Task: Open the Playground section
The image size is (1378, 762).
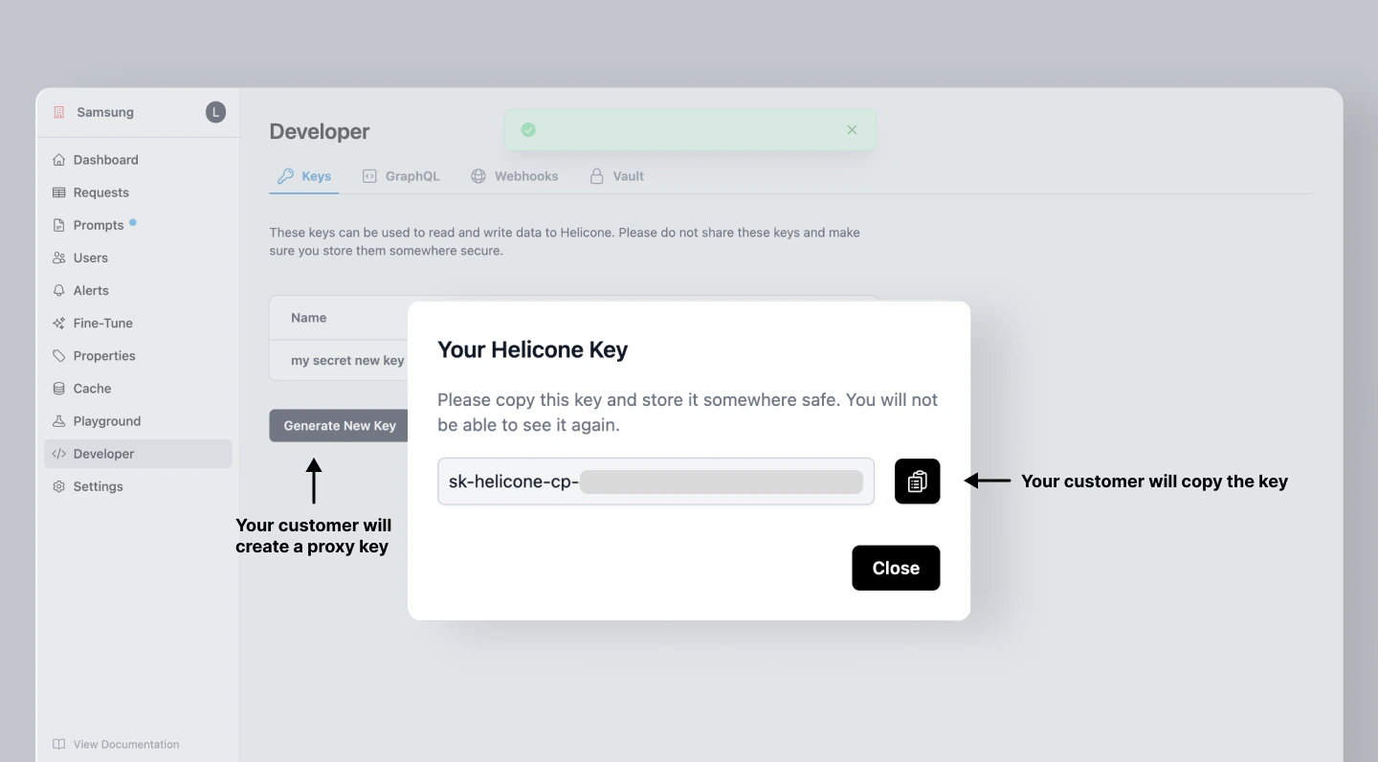Action: click(105, 421)
